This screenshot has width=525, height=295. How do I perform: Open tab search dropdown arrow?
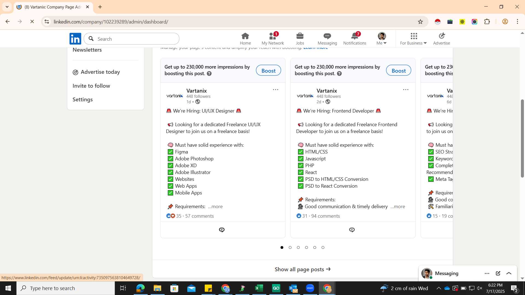pyautogui.click(x=7, y=7)
